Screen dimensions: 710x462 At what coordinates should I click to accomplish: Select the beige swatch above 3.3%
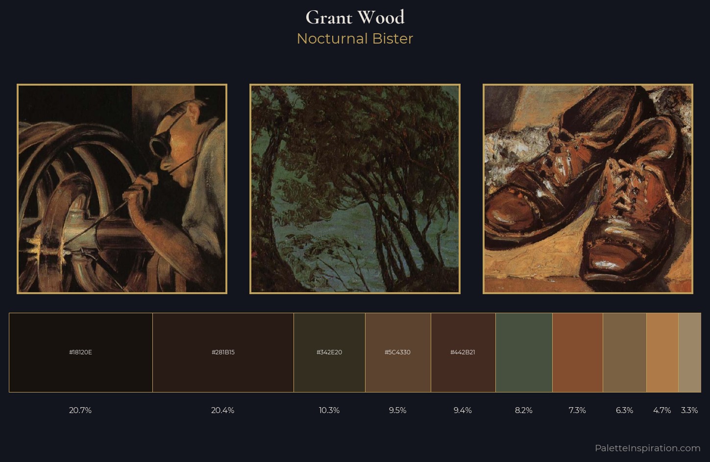(x=689, y=352)
